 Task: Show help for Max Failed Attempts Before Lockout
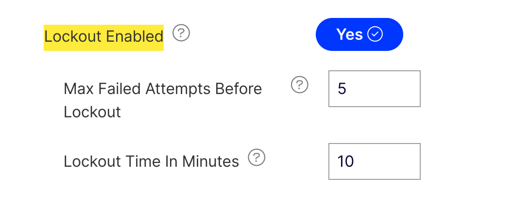click(300, 85)
